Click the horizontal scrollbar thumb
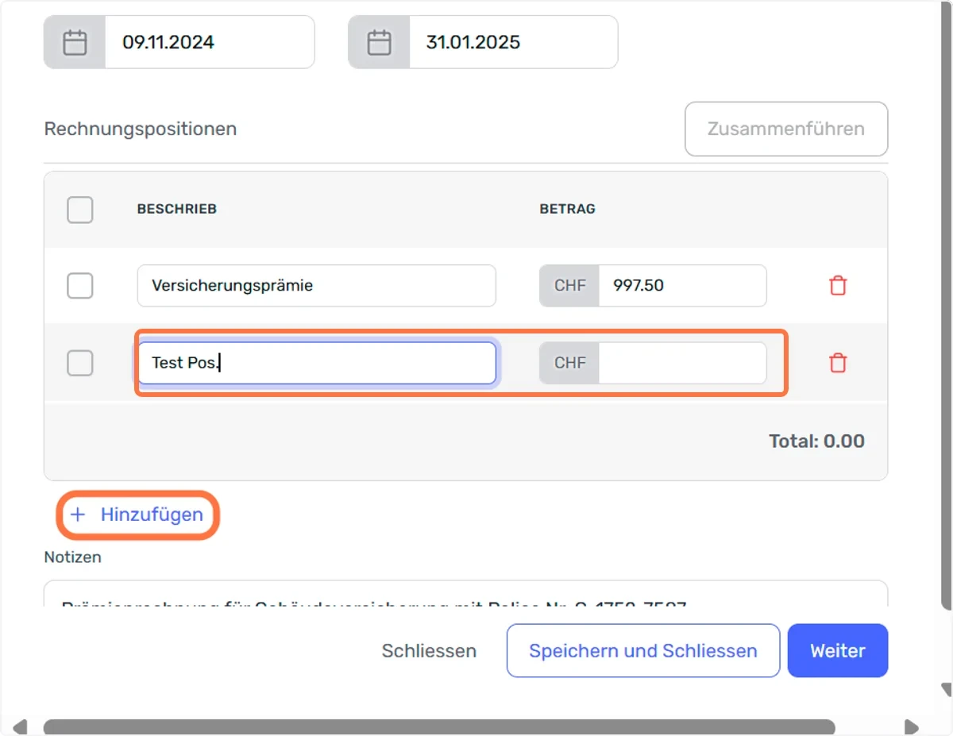This screenshot has height=736, width=953. 439,727
